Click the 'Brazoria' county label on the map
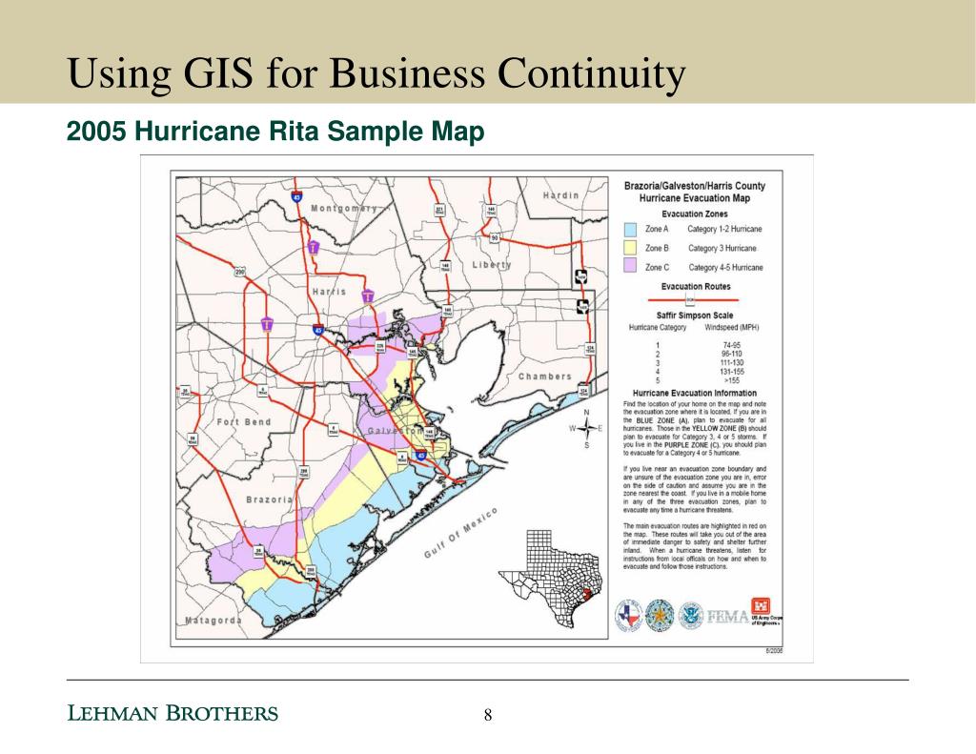This screenshot has width=976, height=754. point(270,499)
